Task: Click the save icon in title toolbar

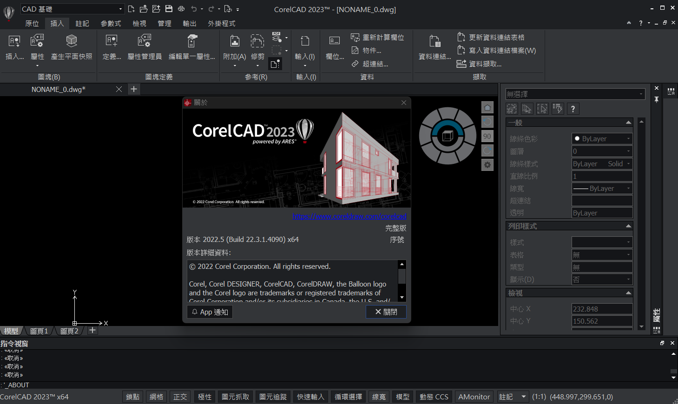Action: pyautogui.click(x=169, y=9)
